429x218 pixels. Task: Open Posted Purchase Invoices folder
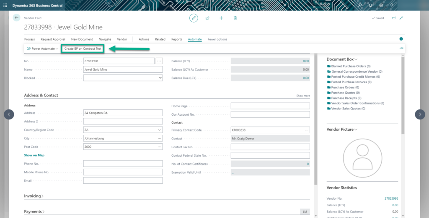(349, 82)
